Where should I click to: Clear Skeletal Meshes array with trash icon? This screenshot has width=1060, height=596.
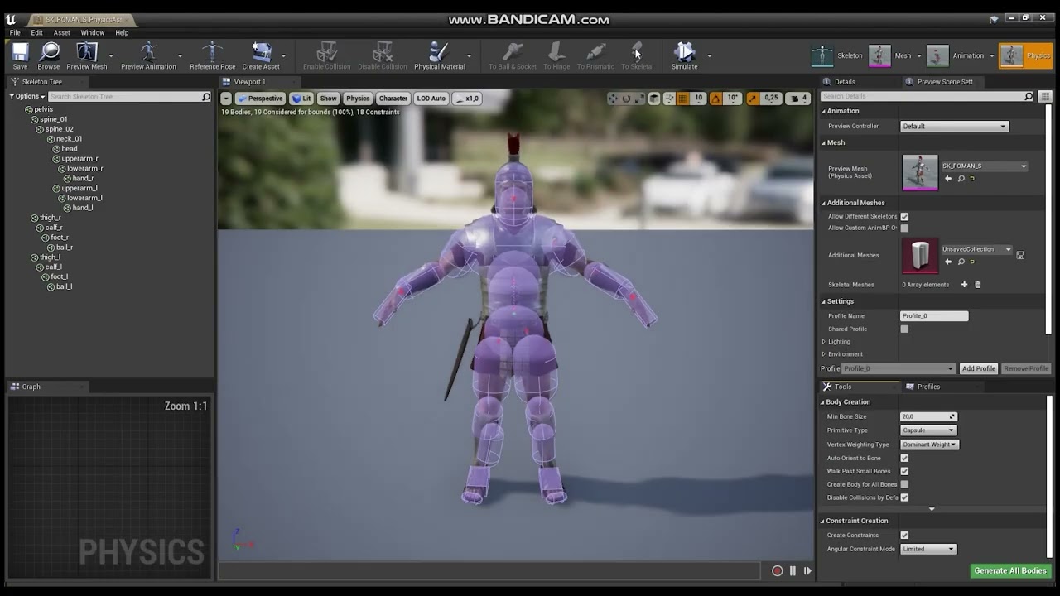point(977,285)
